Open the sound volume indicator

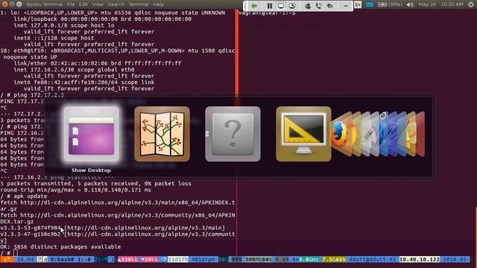(410, 4)
